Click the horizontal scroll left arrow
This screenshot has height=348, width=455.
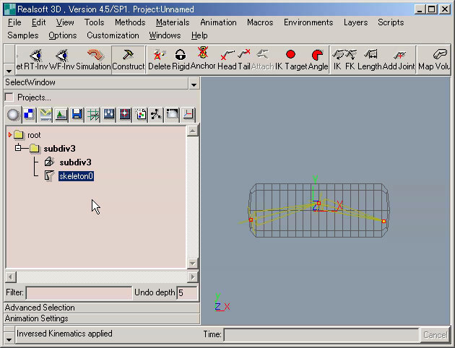point(11,277)
